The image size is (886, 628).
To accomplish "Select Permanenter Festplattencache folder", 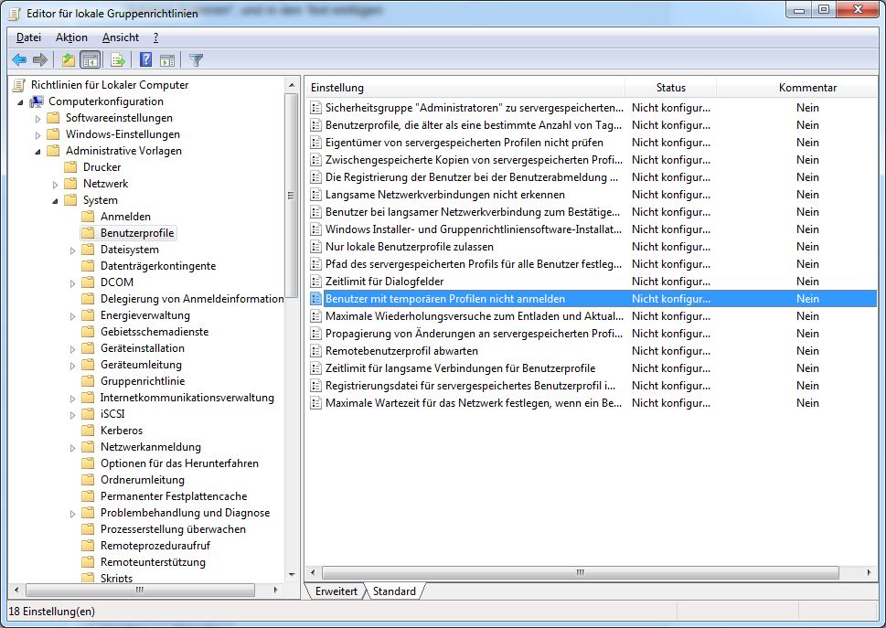I will click(x=174, y=495).
